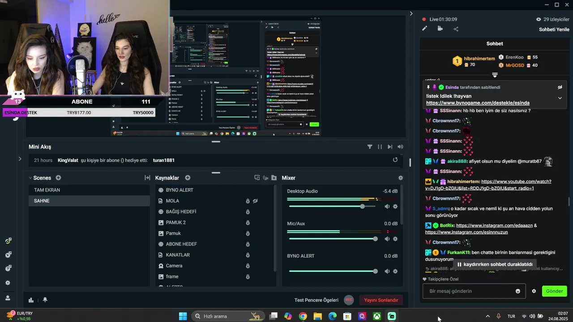573x322 pixels.
Task: Show hidden system tray icons
Action: click(487, 316)
